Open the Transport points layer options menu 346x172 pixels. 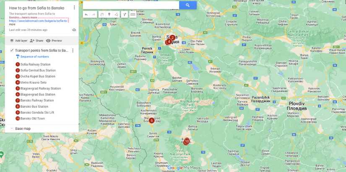tap(73, 51)
